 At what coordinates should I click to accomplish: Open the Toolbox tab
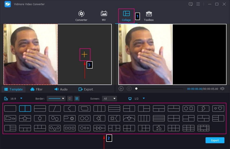[149, 16]
